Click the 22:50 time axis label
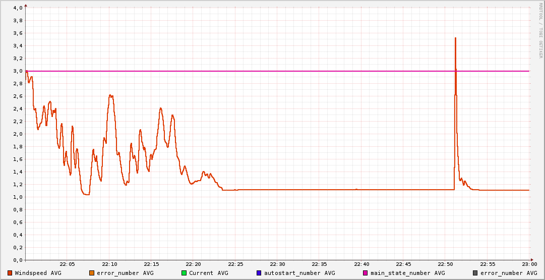 click(x=445, y=264)
